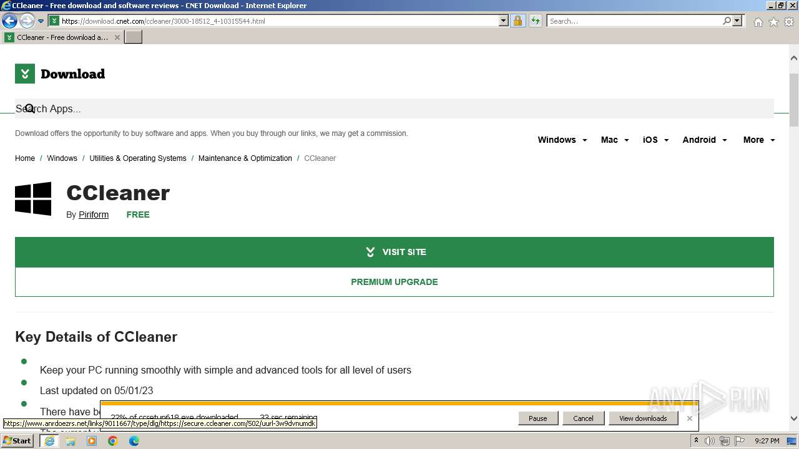The image size is (799, 449).
Task: Click the 9:27 PM clock
Action: pyautogui.click(x=767, y=441)
